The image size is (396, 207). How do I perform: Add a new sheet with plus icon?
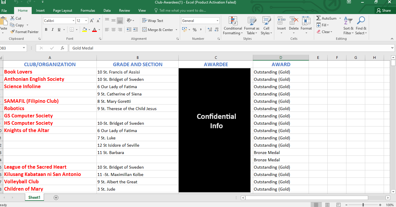click(x=56, y=198)
